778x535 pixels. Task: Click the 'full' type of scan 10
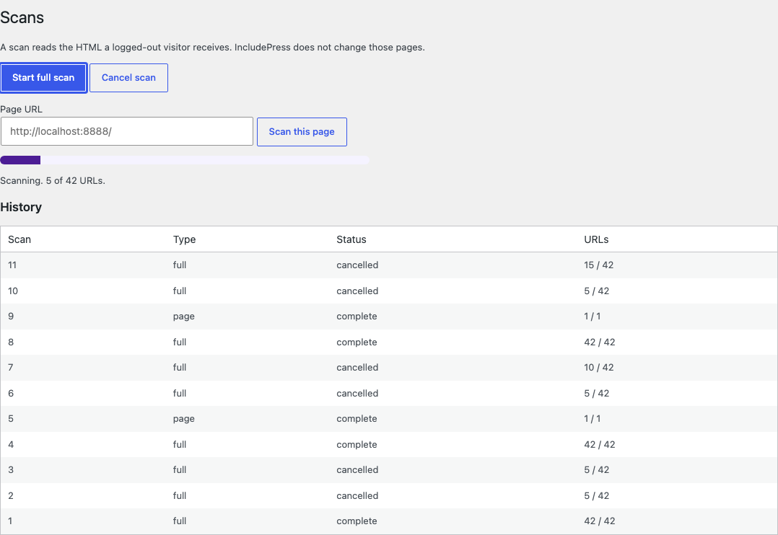coord(180,291)
